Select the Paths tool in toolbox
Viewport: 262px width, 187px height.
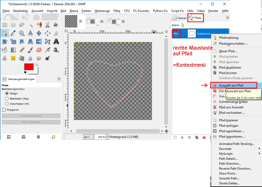click(x=5, y=33)
